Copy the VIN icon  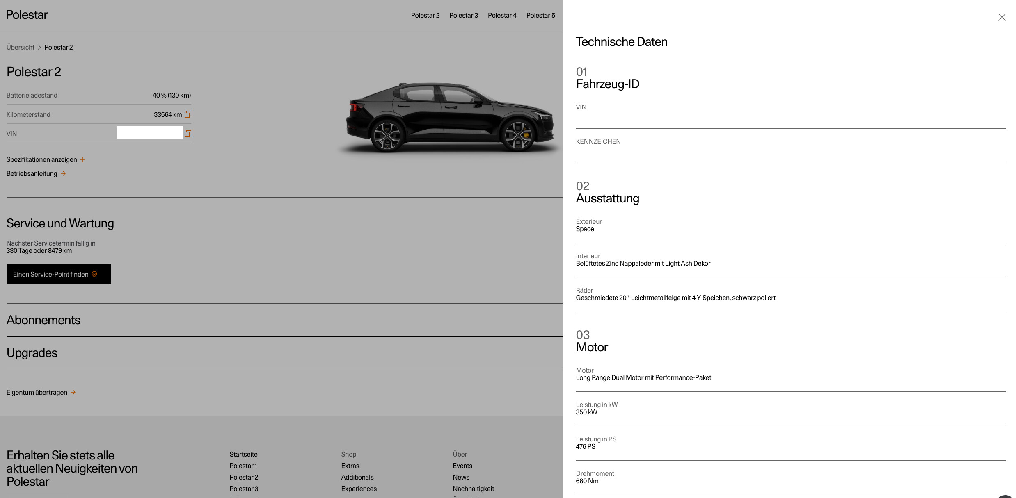(188, 134)
